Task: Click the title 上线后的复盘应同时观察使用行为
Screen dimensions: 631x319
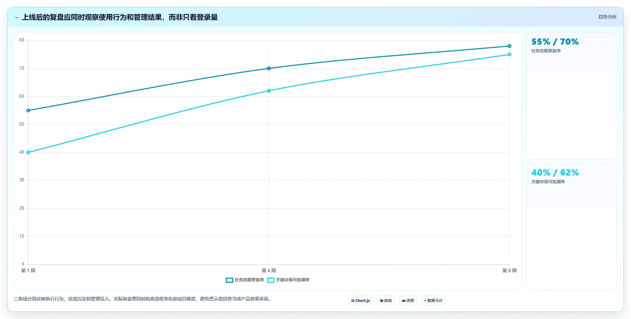Action: (120, 17)
